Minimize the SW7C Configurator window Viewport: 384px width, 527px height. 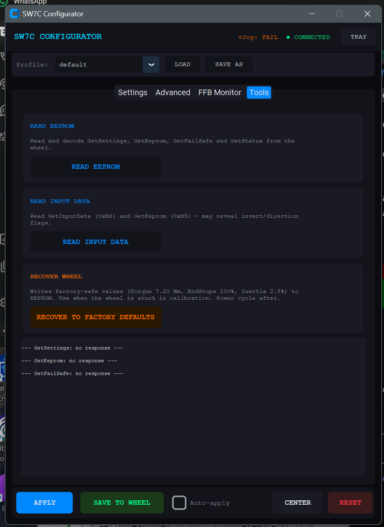pyautogui.click(x=312, y=14)
